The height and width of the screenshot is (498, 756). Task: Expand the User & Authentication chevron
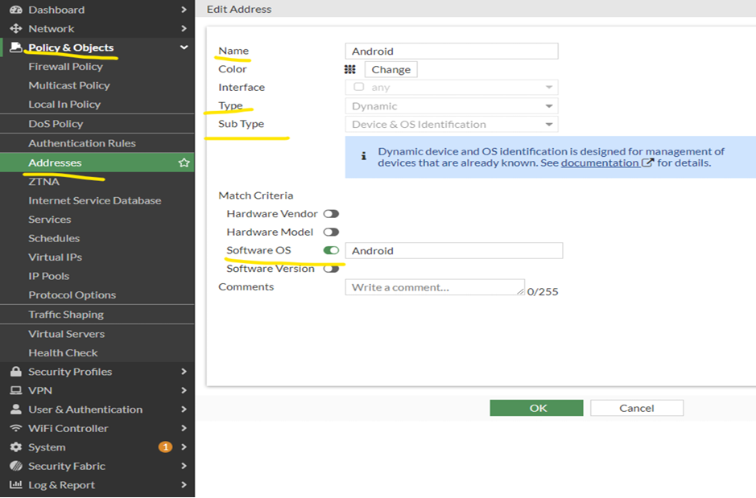point(184,410)
